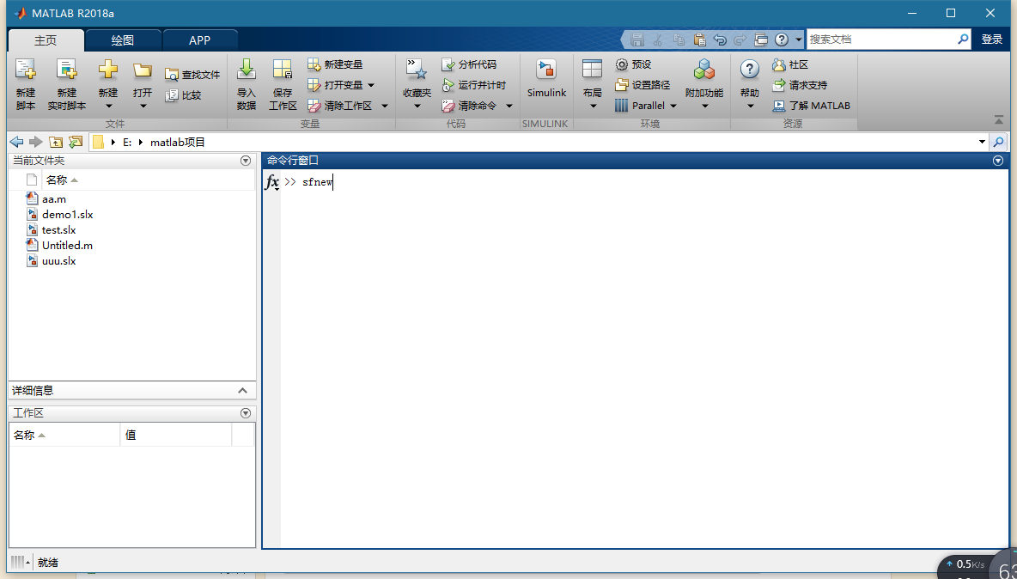Click 运行并计时 run and time
1017x579 pixels.
click(x=473, y=85)
